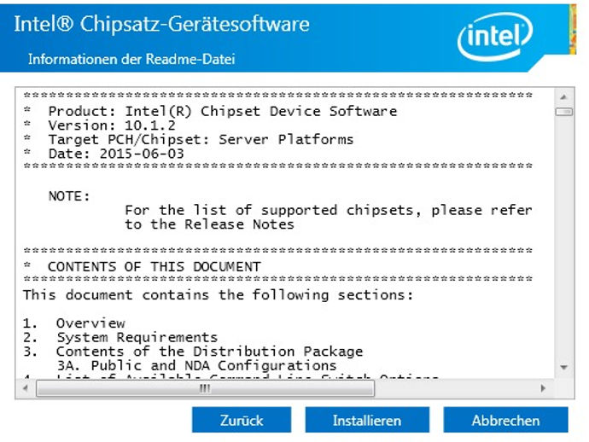The width and height of the screenshot is (589, 442).
Task: Click the horizontal scroll left arrow
Action: (25, 388)
